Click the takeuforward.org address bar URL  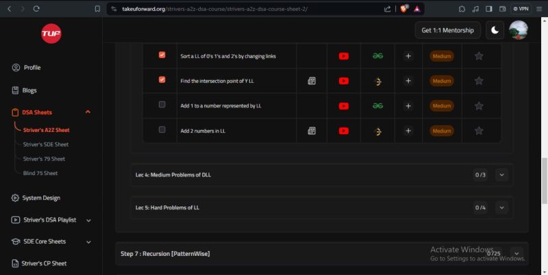pyautogui.click(x=214, y=9)
